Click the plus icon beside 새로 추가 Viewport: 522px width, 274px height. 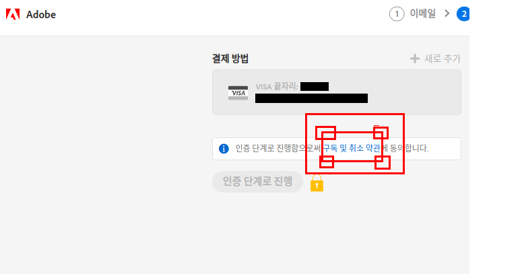(x=414, y=59)
